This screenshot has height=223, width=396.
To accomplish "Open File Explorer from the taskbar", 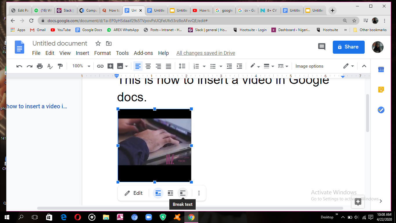I will pos(106,217).
